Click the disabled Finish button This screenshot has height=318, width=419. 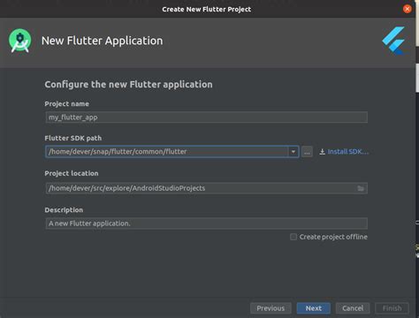click(x=392, y=308)
